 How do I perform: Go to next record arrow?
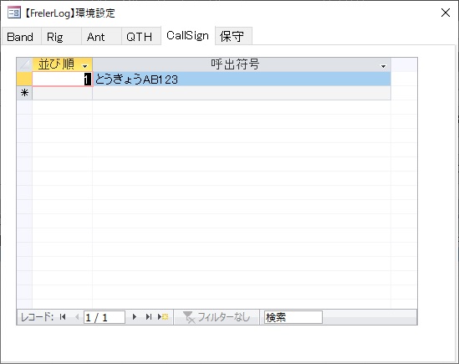pos(135,317)
